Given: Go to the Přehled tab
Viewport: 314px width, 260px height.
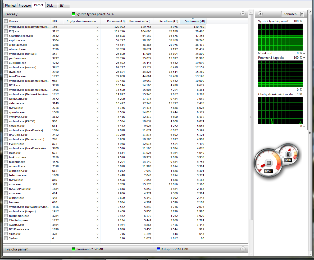Looking at the screenshot, I should tap(10, 6).
